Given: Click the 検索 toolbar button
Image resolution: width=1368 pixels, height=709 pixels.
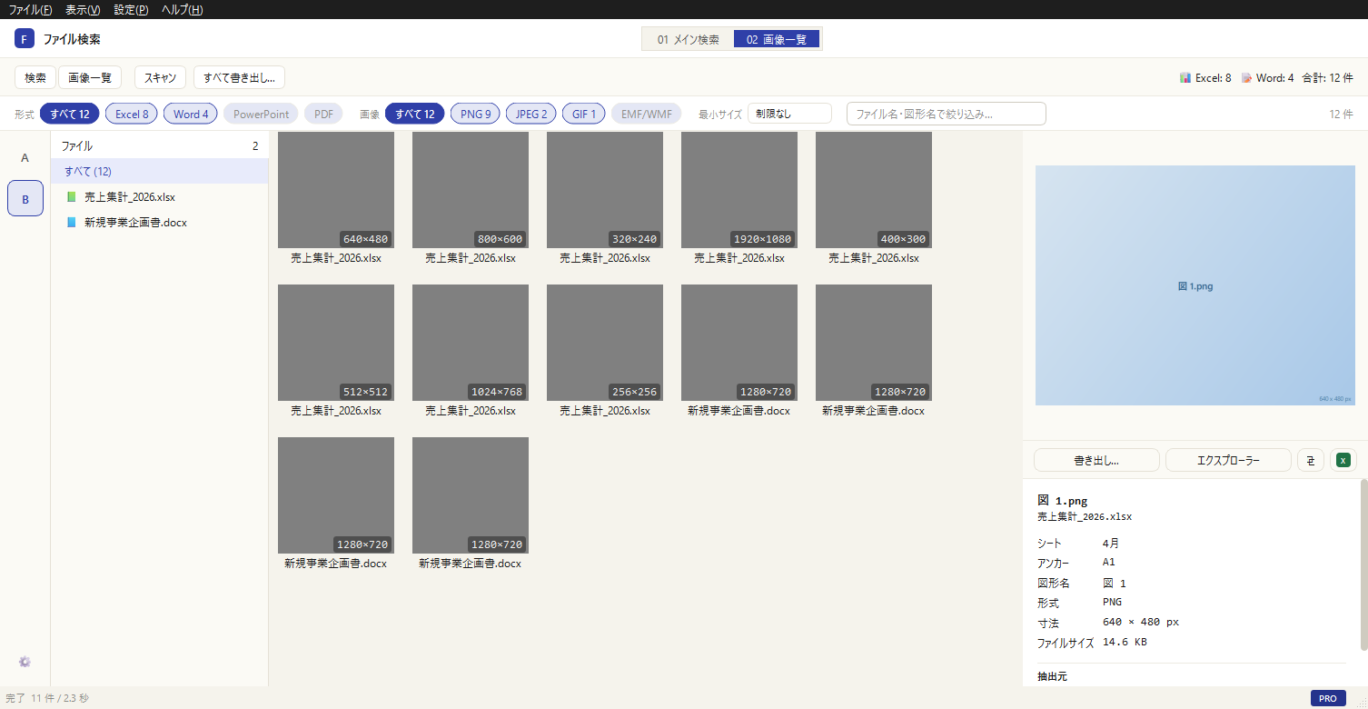Looking at the screenshot, I should pos(35,77).
